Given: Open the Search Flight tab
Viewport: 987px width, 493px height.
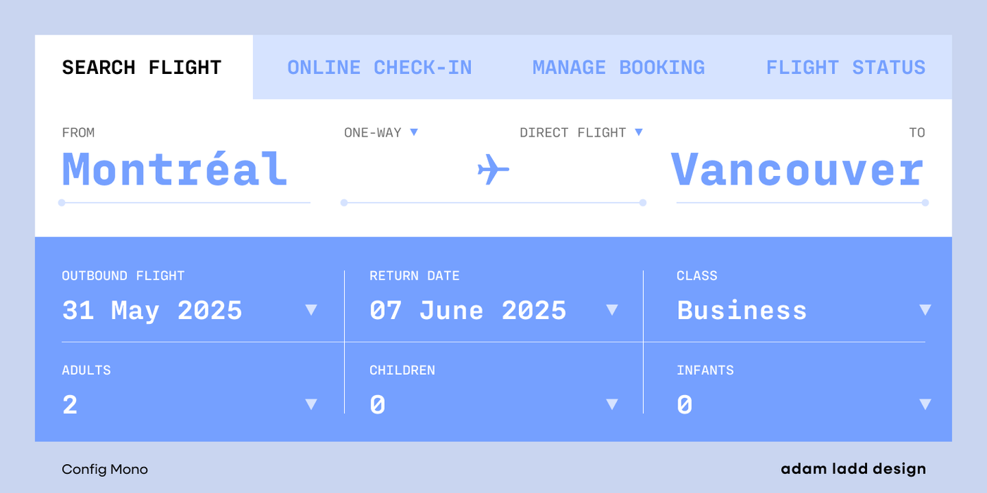Looking at the screenshot, I should point(142,68).
